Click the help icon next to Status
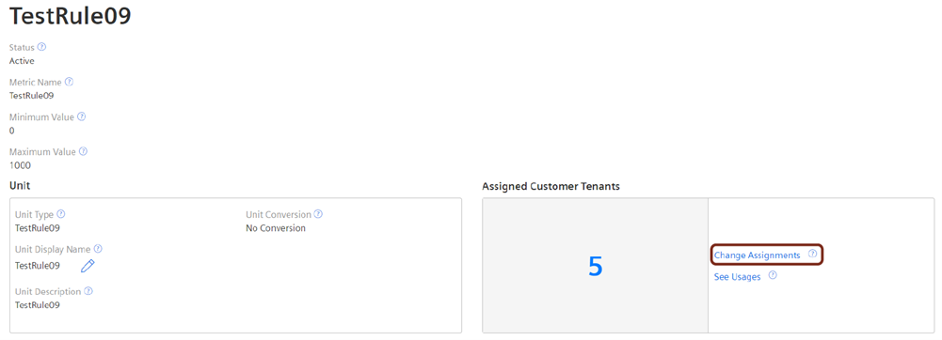The image size is (942, 340). click(41, 47)
